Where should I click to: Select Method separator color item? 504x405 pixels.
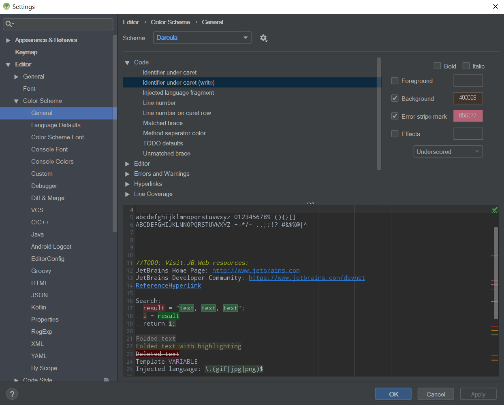pos(174,133)
